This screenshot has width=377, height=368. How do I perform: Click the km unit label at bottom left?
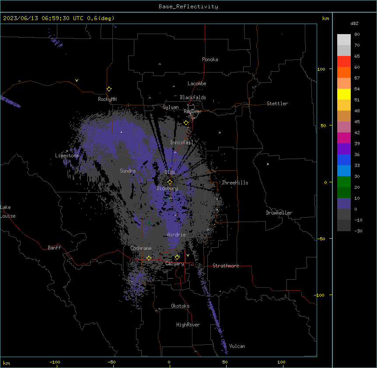[x=6, y=363]
